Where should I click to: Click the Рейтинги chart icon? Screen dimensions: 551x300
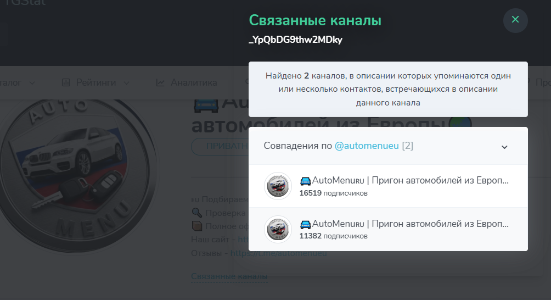click(66, 82)
